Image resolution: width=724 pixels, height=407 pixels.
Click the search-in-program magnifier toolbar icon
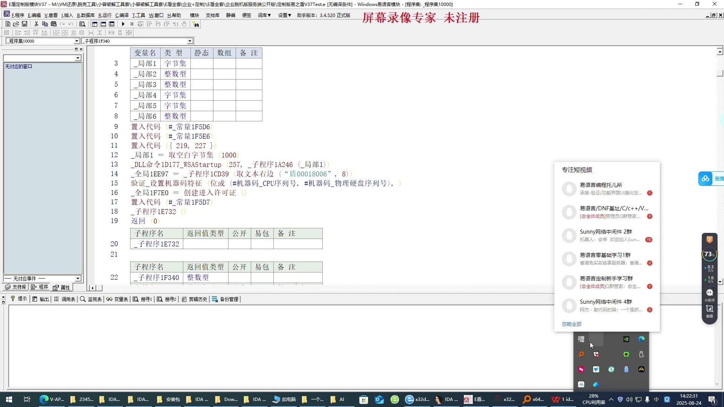coord(82,24)
